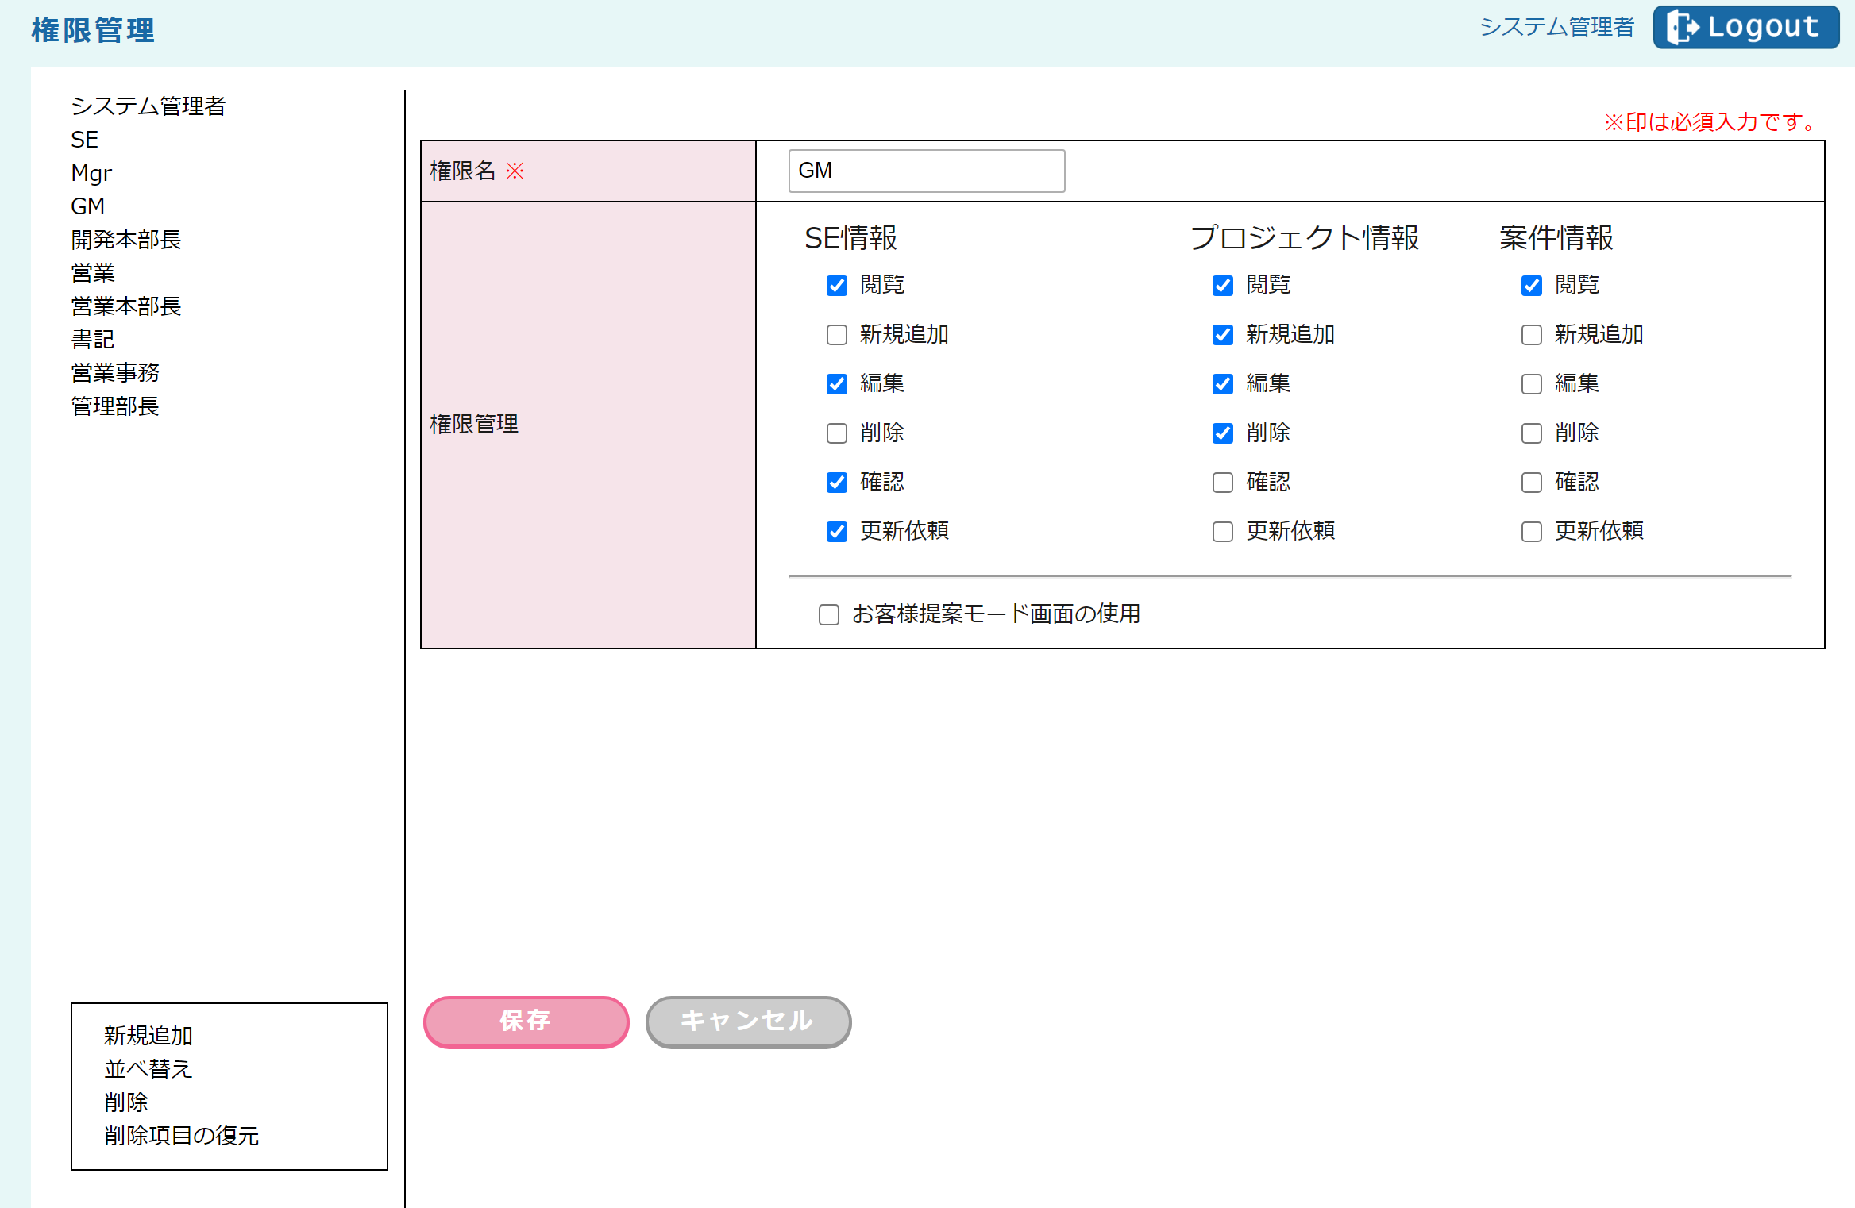Open the Mgr role entry
1855x1208 pixels.
[91, 173]
